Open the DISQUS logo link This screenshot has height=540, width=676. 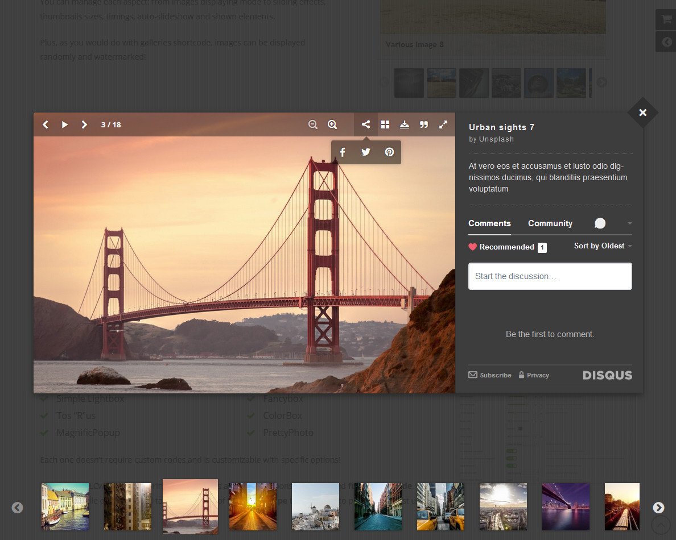coord(608,375)
